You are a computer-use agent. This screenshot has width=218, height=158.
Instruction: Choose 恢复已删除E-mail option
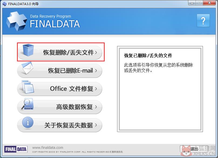(x=60, y=71)
